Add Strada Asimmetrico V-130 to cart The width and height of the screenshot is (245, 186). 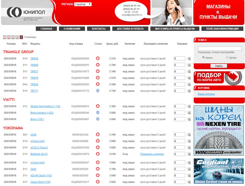coord(189,106)
